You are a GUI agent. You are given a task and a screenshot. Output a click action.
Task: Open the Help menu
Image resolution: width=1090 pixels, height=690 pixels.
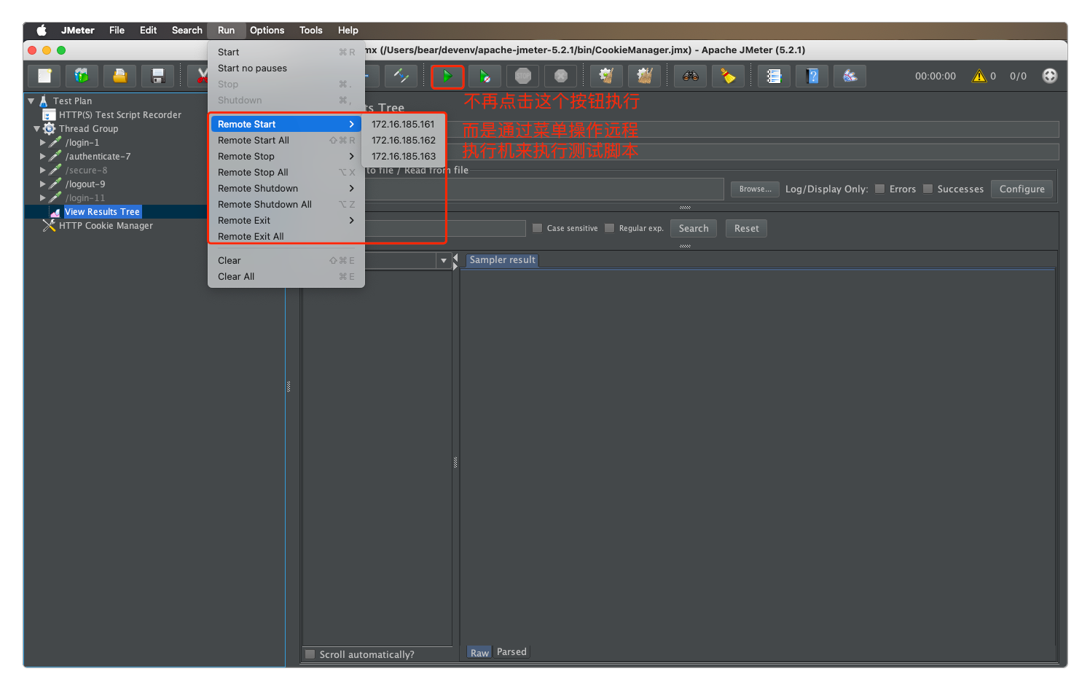pyautogui.click(x=348, y=30)
